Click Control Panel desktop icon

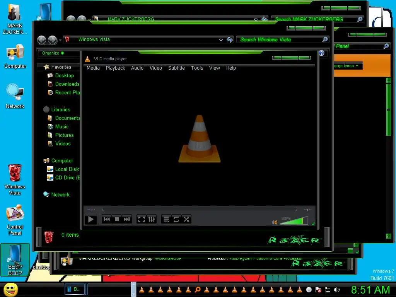pos(15,220)
